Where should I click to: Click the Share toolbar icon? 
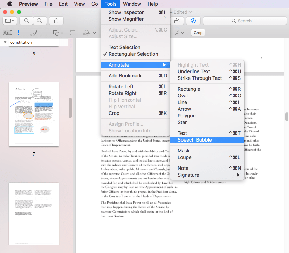pos(56,21)
